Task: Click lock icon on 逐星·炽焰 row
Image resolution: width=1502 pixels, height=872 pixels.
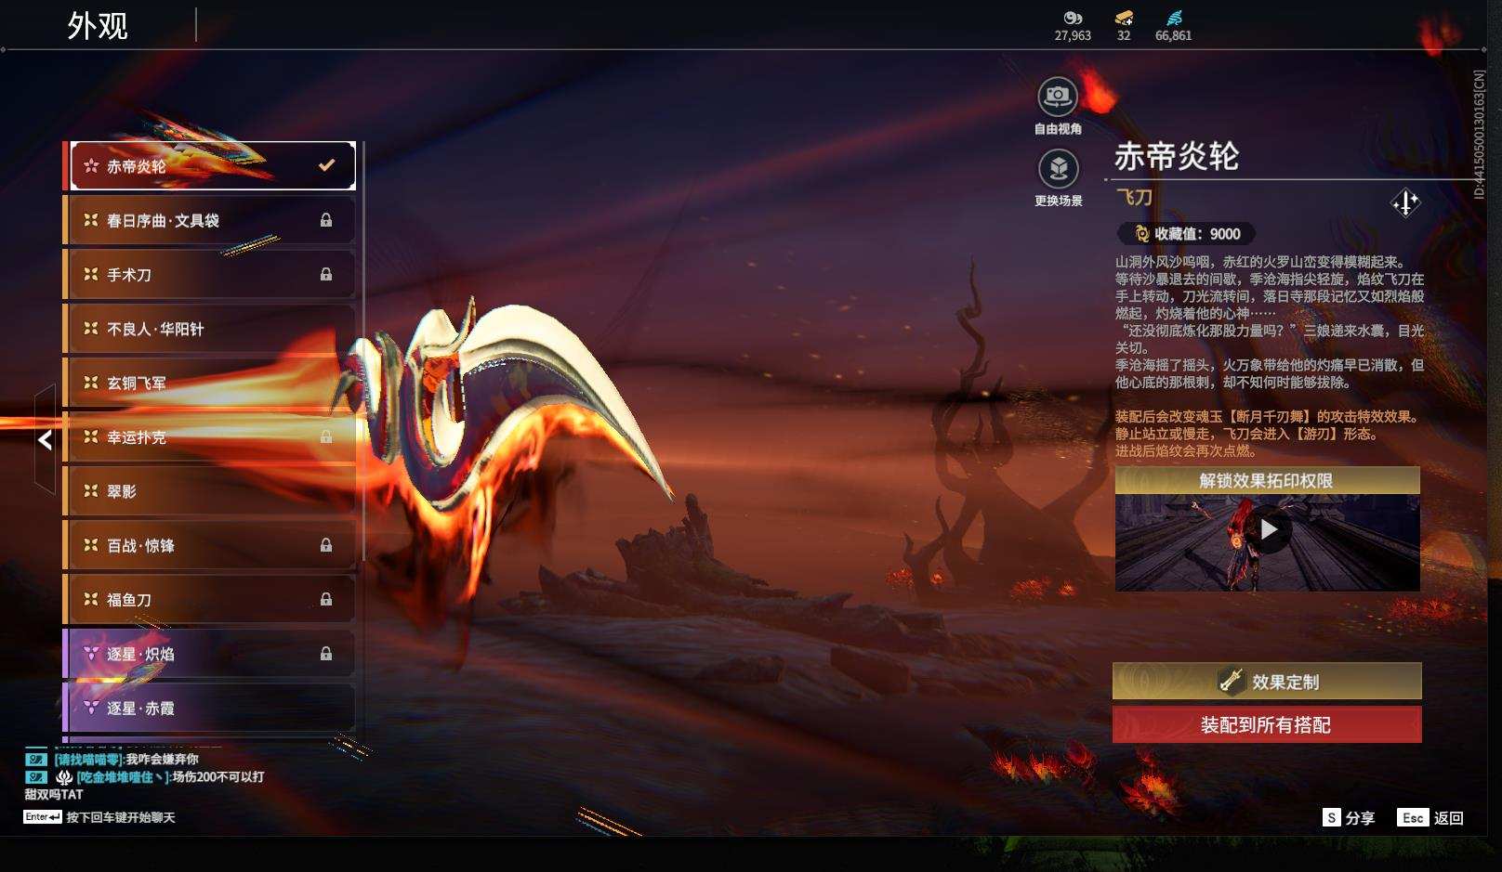Action: (x=326, y=654)
